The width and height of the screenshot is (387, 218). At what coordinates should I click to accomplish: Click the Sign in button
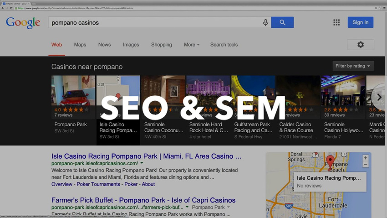click(360, 22)
